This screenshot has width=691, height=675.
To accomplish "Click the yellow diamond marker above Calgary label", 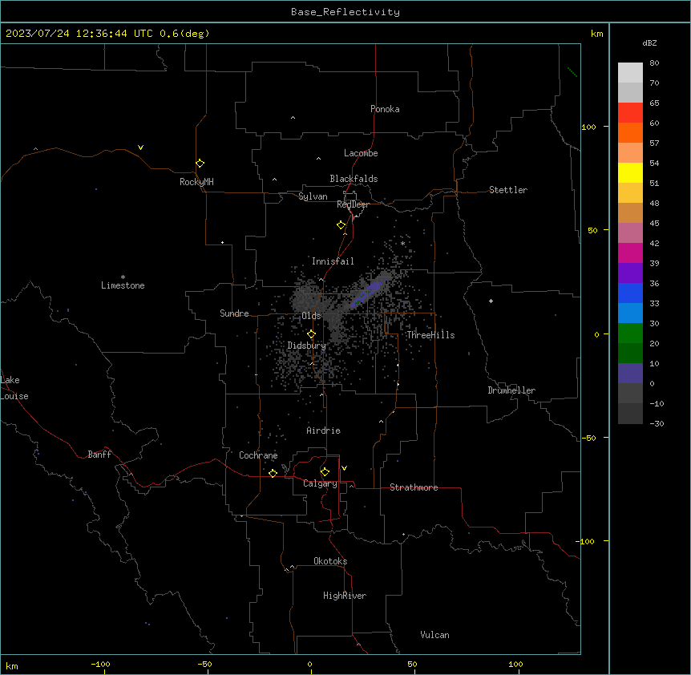I will (325, 472).
